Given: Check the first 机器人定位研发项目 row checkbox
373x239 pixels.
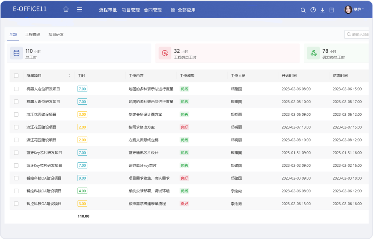Looking at the screenshot, I should (x=16, y=89).
